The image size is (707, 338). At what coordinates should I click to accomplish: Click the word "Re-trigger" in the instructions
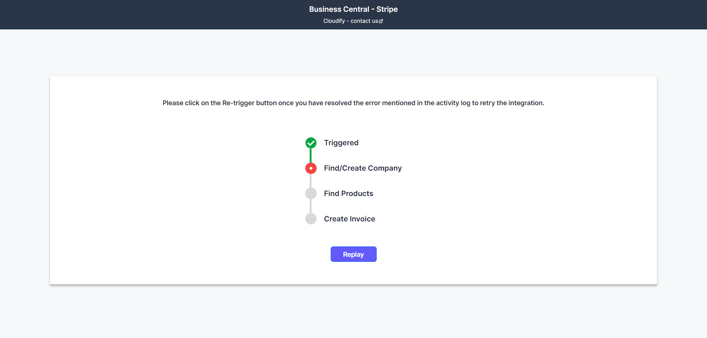tap(238, 103)
